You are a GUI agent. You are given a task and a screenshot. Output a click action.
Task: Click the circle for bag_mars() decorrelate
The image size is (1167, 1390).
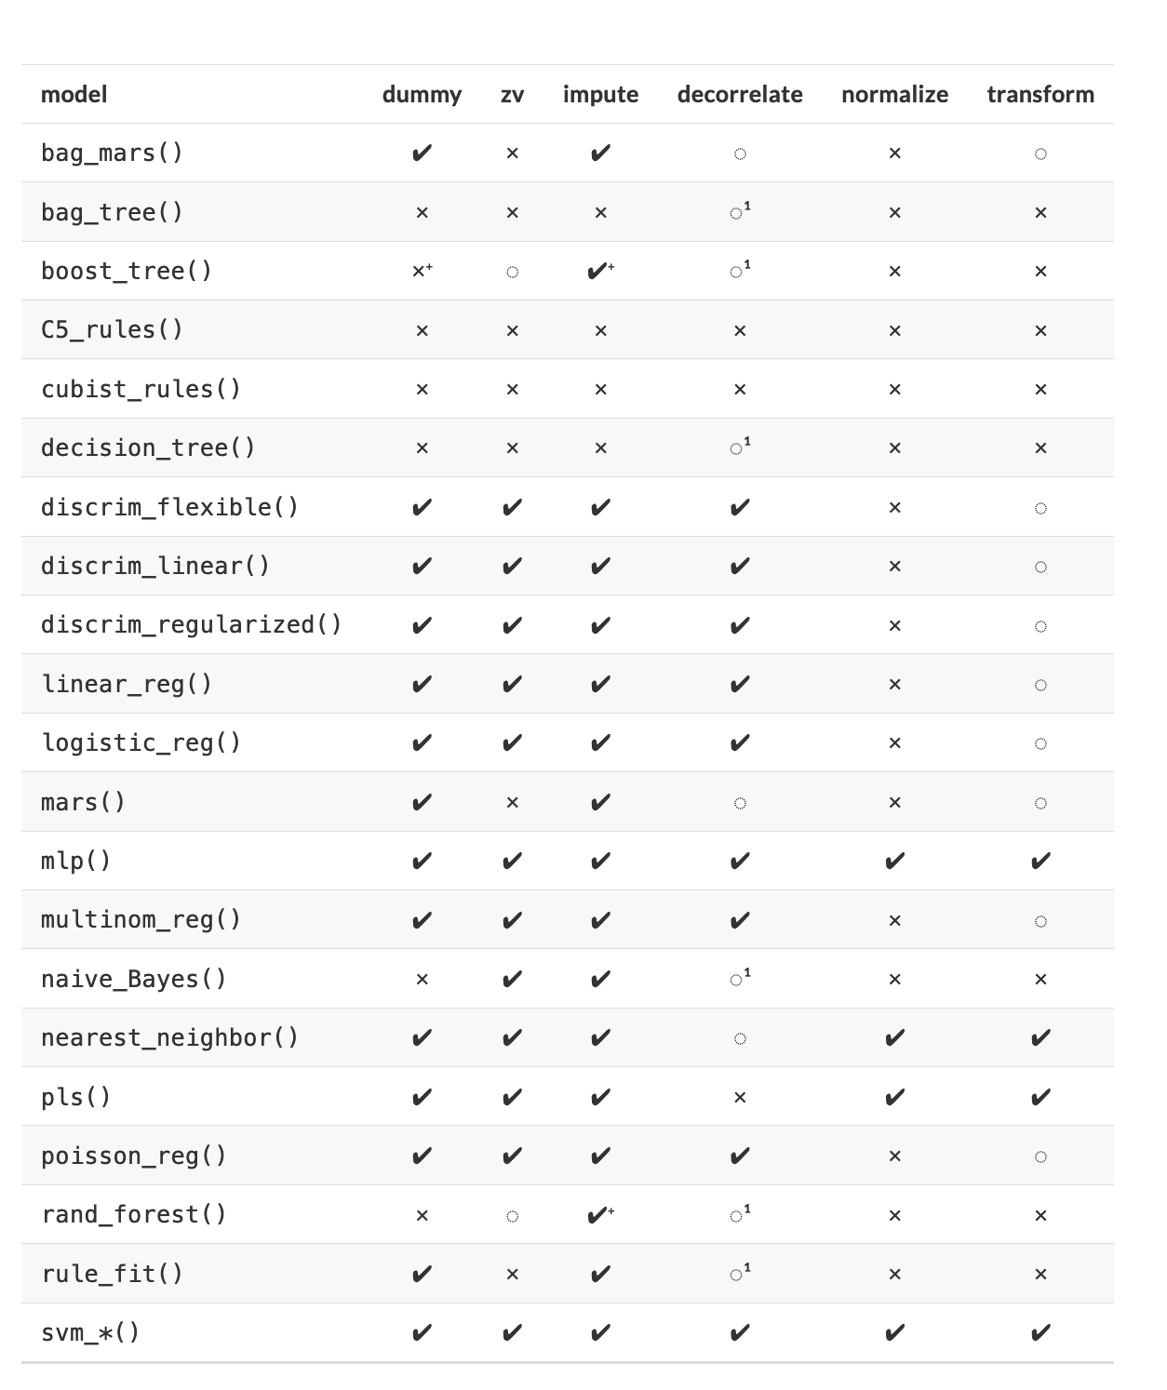(x=740, y=154)
